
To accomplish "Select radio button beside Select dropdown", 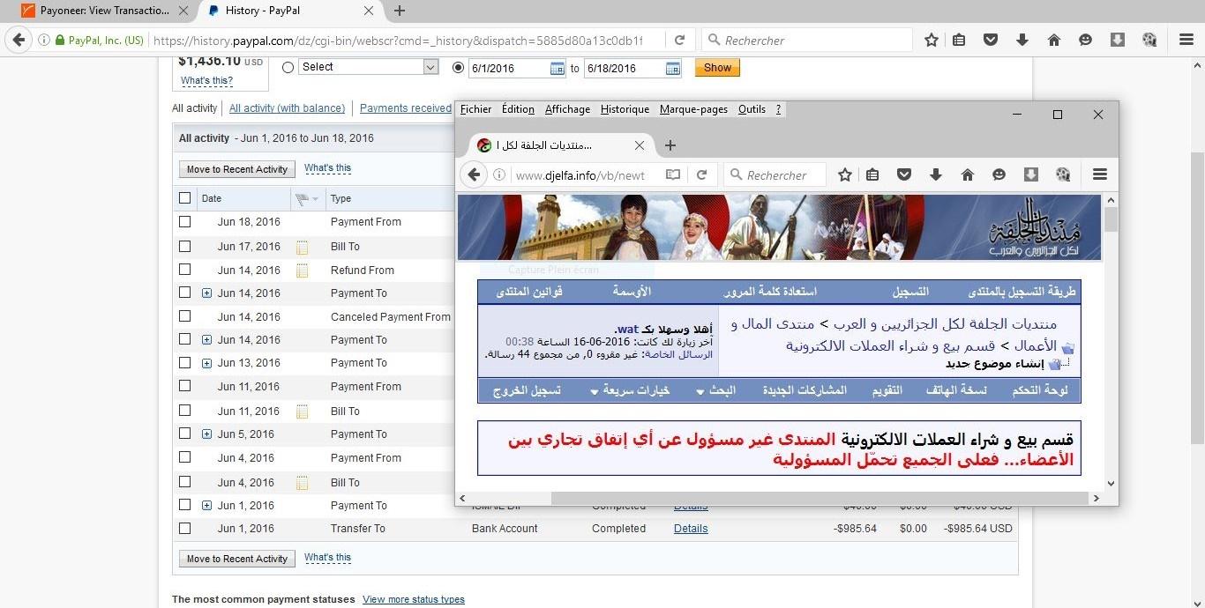I will pos(288,67).
